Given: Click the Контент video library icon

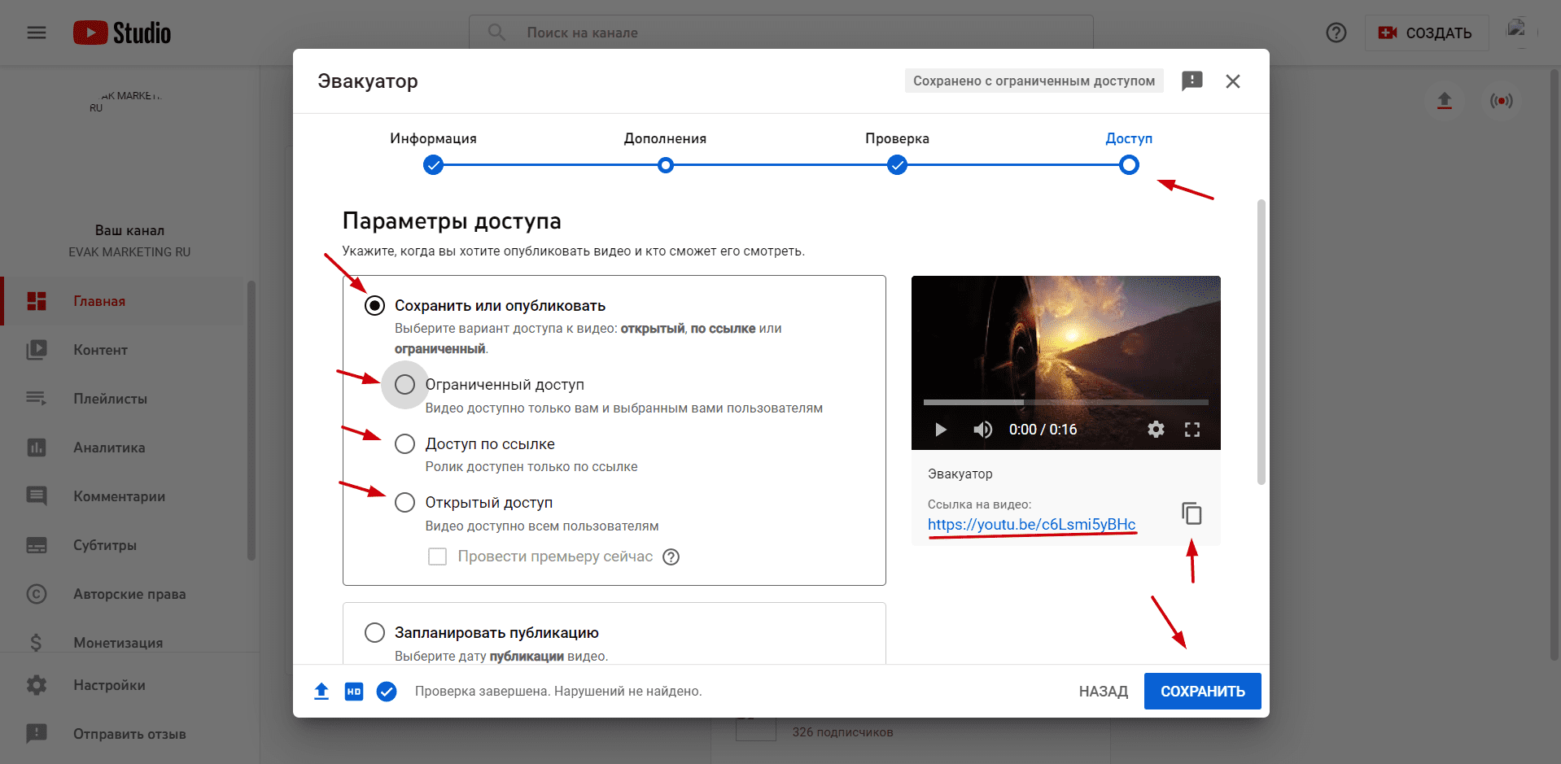Looking at the screenshot, I should click(x=37, y=350).
